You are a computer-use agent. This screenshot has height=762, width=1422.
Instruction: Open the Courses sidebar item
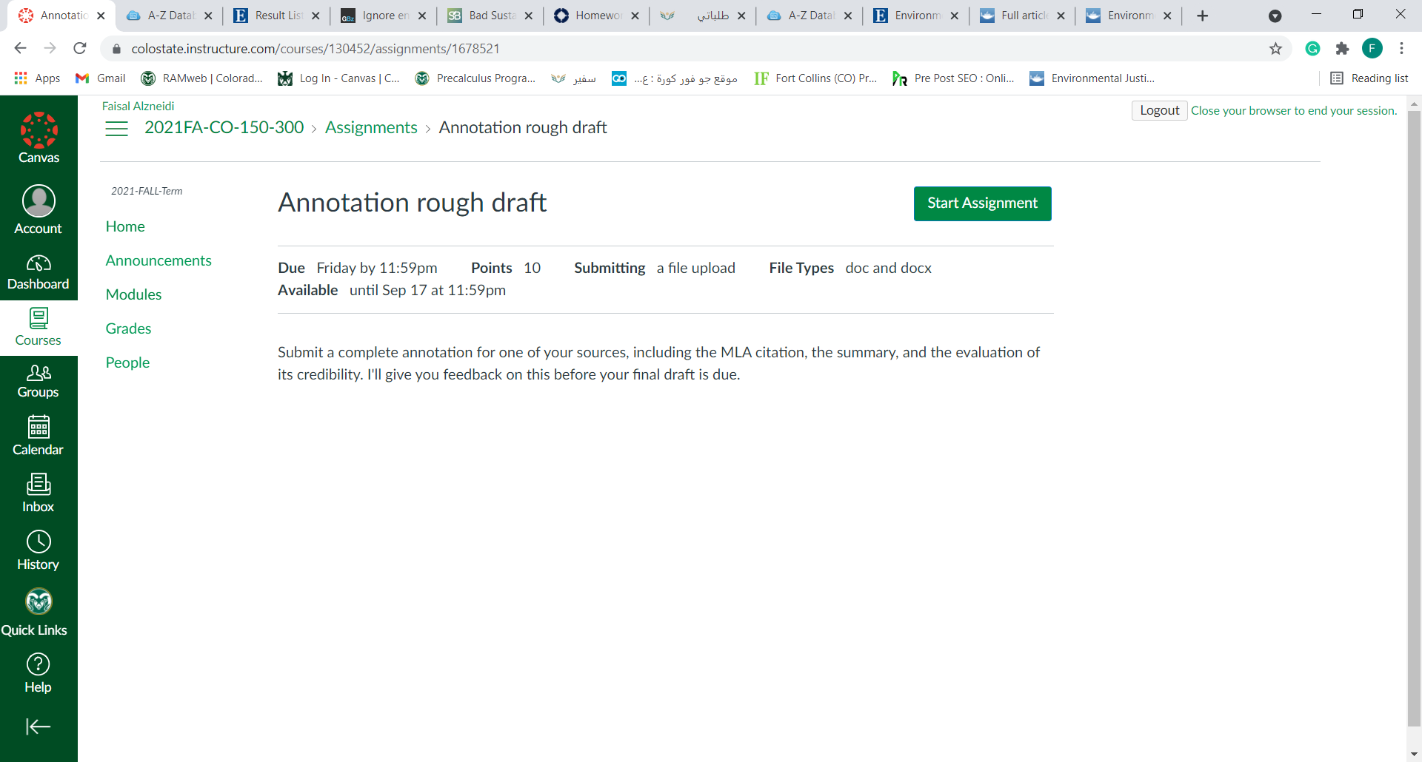39,328
